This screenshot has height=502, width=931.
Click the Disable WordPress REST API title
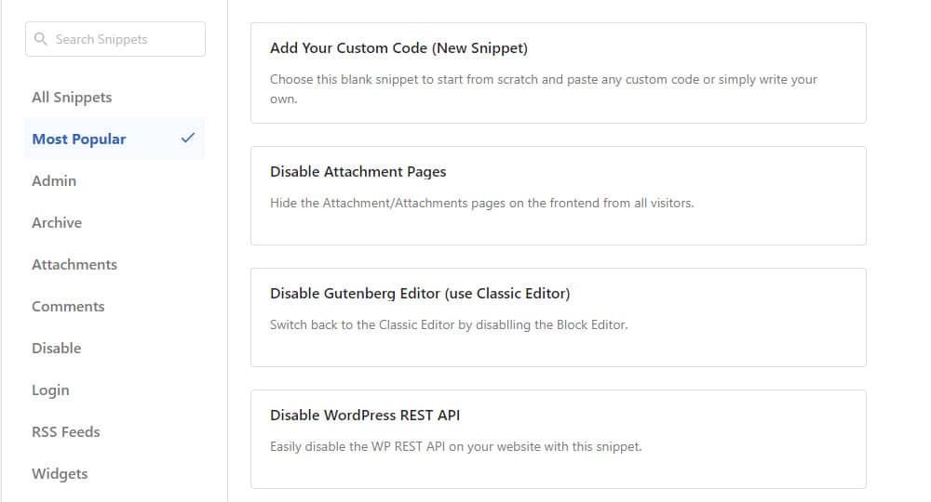pyautogui.click(x=365, y=416)
